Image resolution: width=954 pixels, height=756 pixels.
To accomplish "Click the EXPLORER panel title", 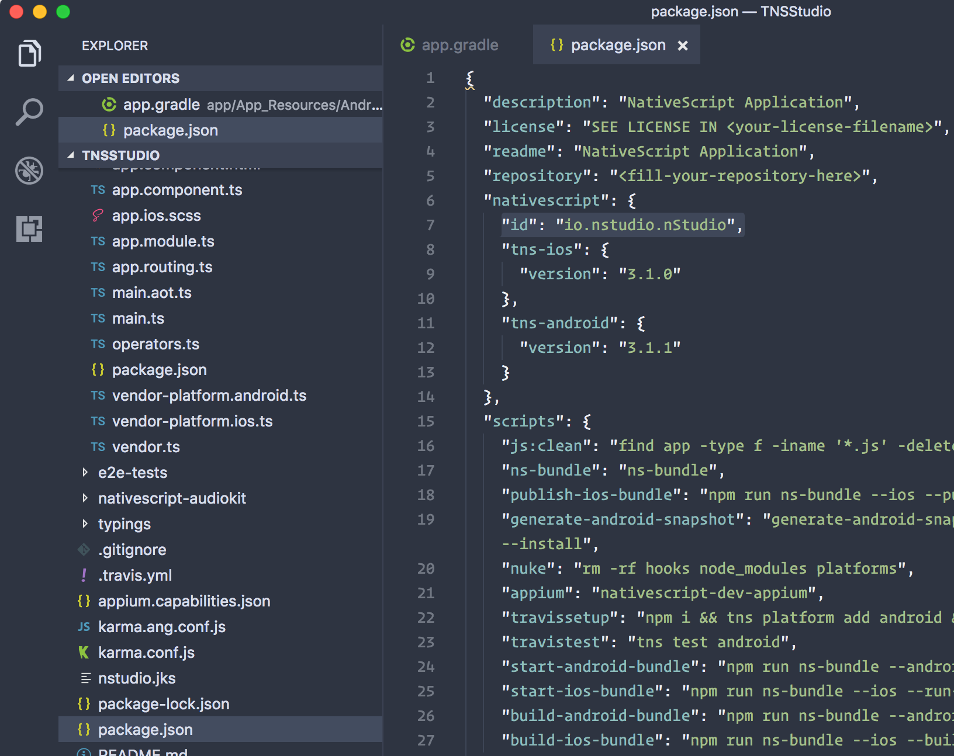I will 115,46.
